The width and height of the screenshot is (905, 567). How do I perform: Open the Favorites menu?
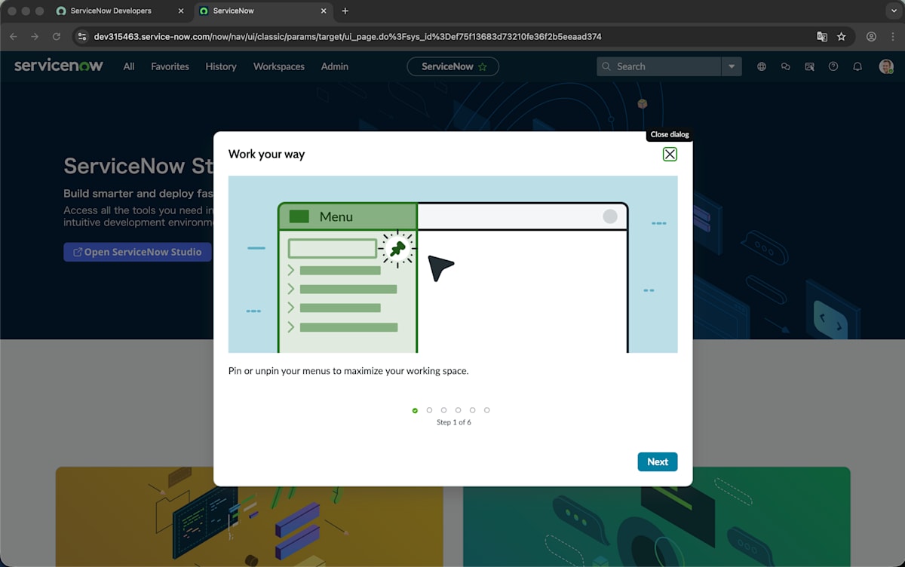pos(170,66)
